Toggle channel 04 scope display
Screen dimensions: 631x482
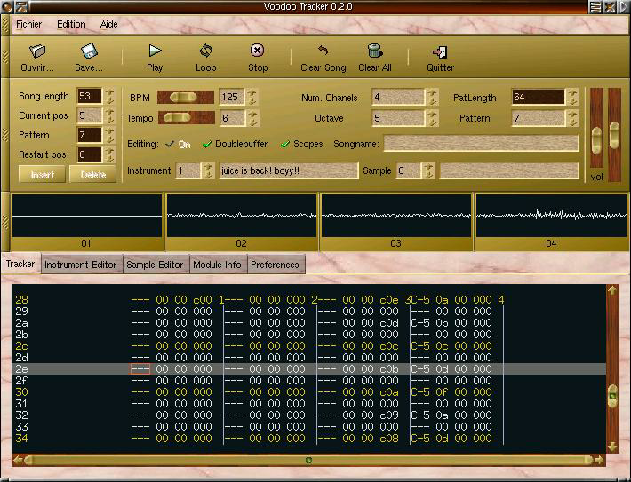(x=551, y=216)
